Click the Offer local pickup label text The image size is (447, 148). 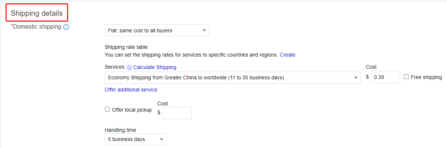[x=132, y=110]
